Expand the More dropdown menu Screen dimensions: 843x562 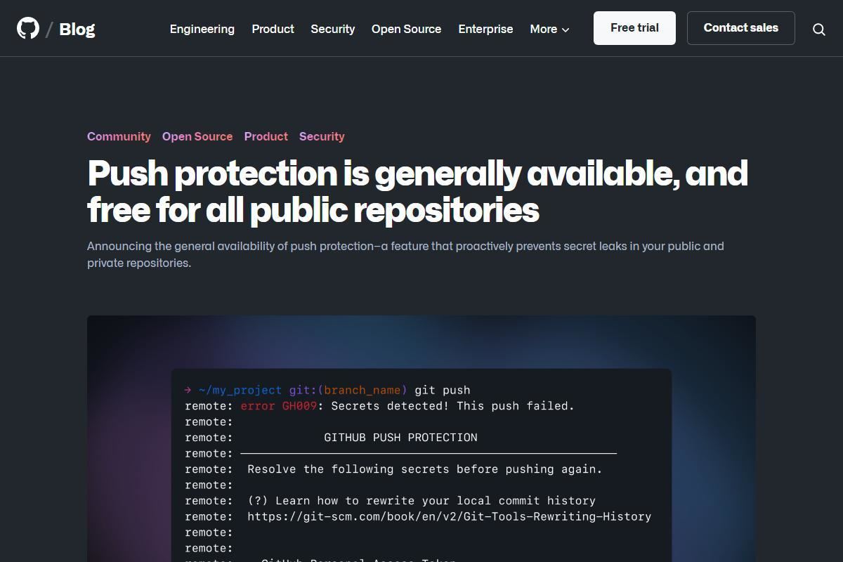[549, 29]
